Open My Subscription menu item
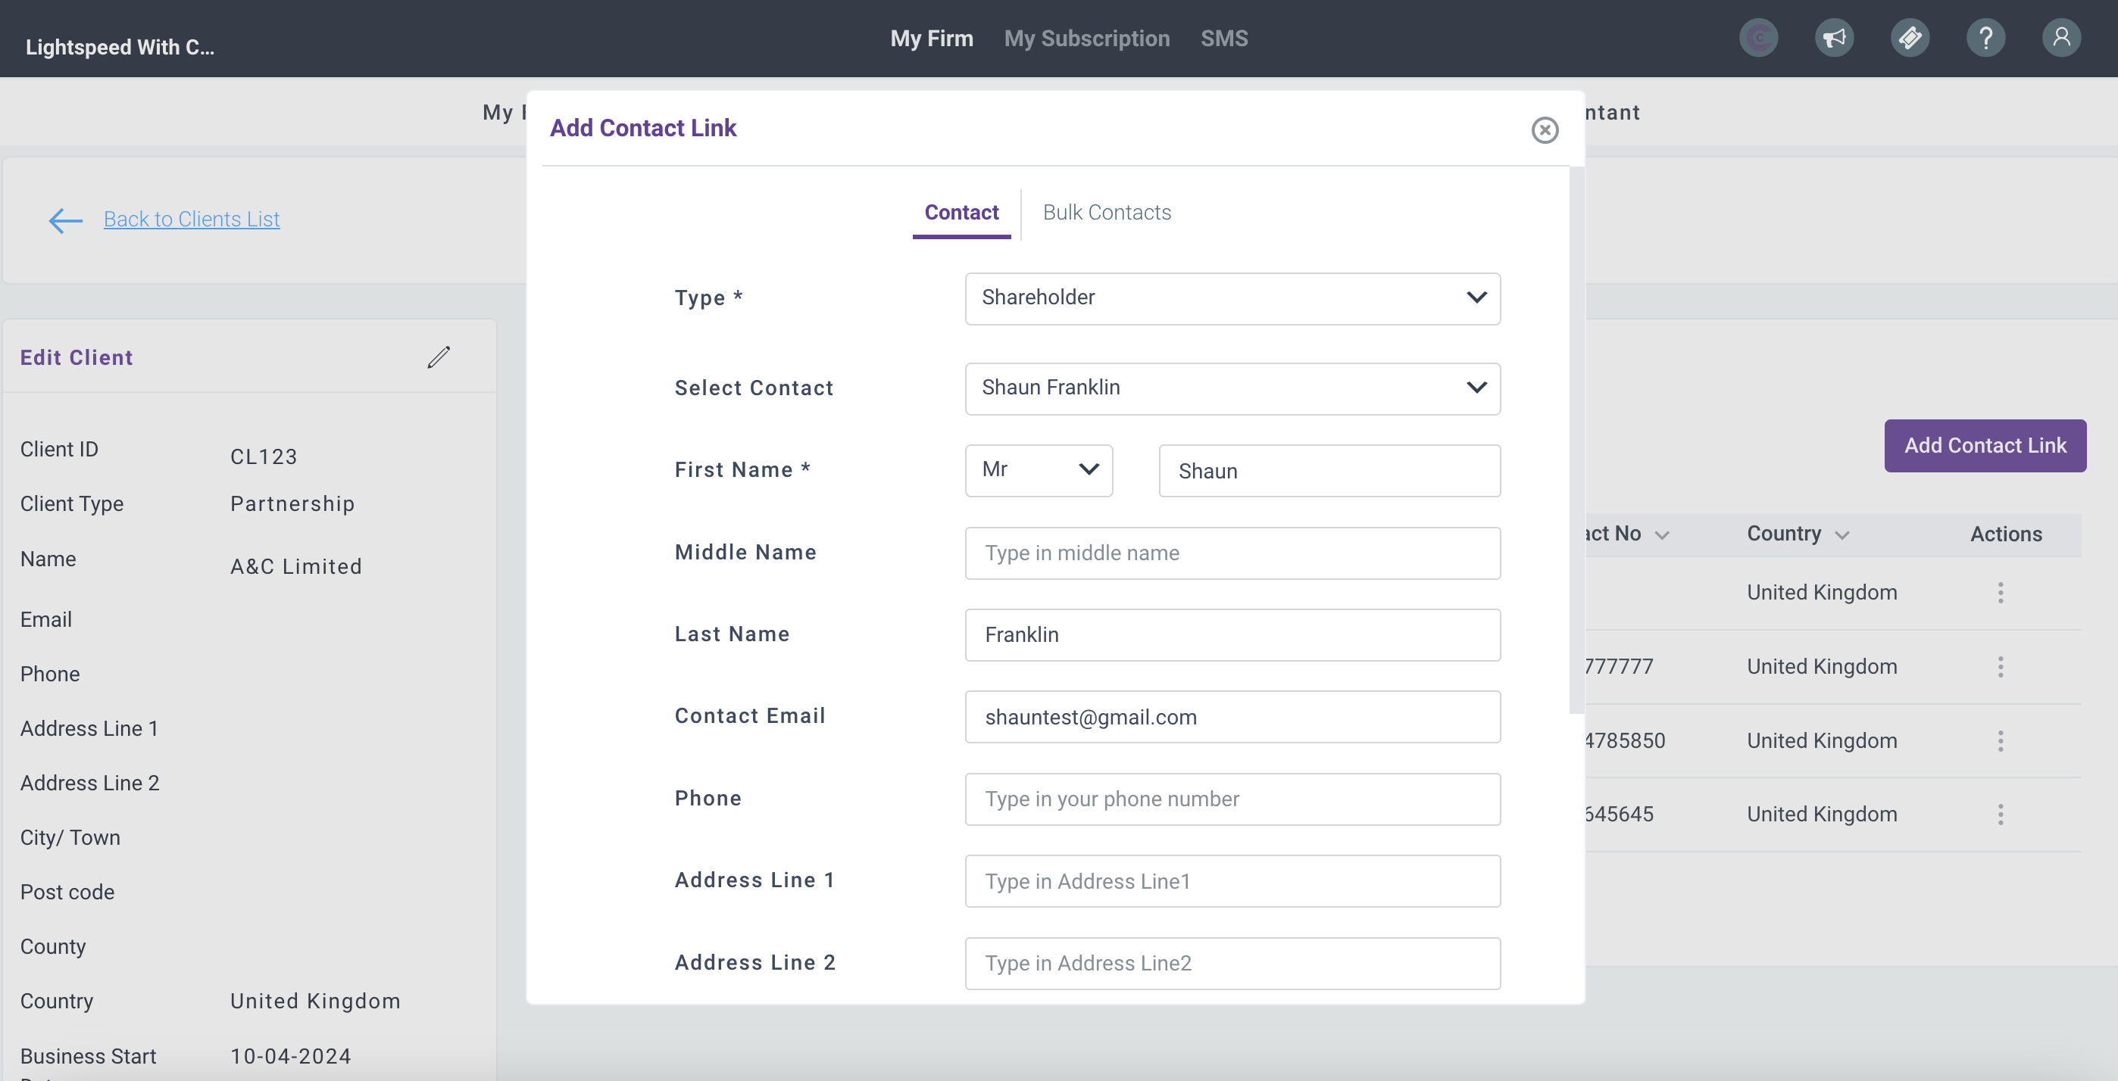This screenshot has height=1081, width=2118. pyautogui.click(x=1086, y=38)
